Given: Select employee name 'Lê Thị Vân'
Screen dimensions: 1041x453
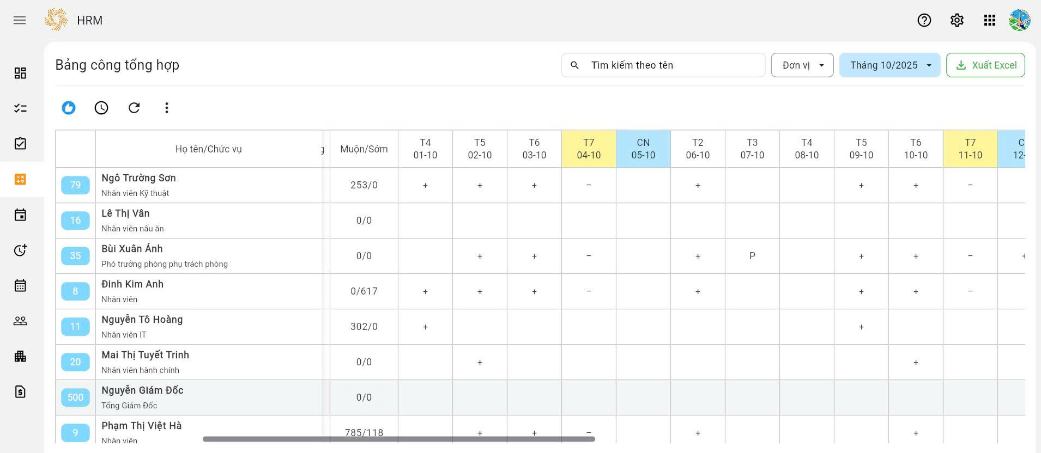Looking at the screenshot, I should pyautogui.click(x=125, y=213).
